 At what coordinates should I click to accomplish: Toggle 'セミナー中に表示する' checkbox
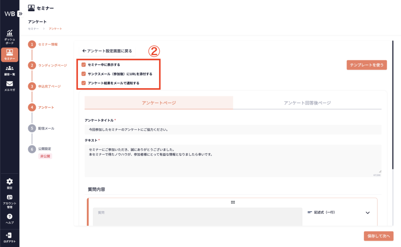click(x=83, y=65)
